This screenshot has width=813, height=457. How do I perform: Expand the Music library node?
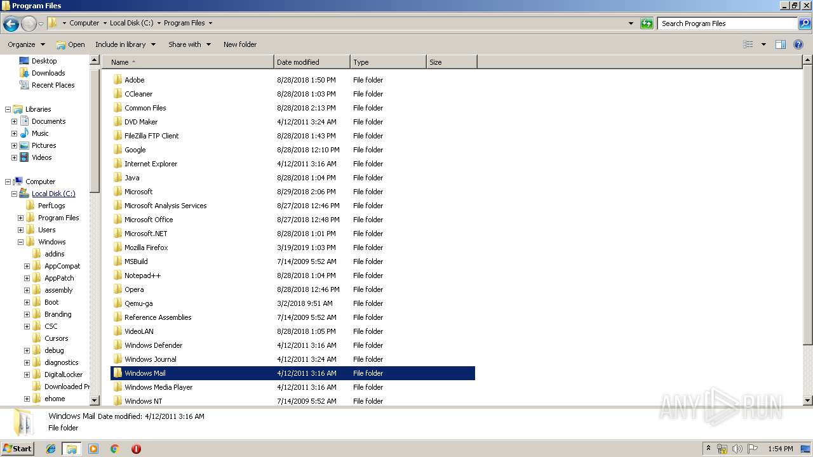click(x=14, y=133)
